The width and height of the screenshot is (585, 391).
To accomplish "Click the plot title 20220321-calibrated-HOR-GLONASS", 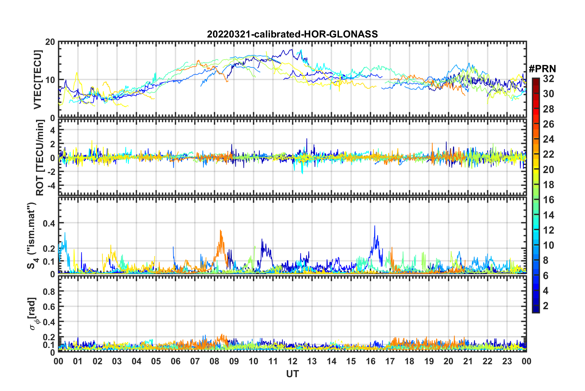I will click(x=292, y=34).
